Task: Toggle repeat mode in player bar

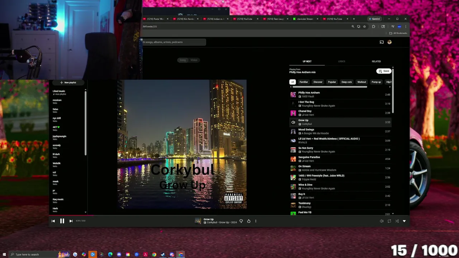Action: pyautogui.click(x=389, y=221)
